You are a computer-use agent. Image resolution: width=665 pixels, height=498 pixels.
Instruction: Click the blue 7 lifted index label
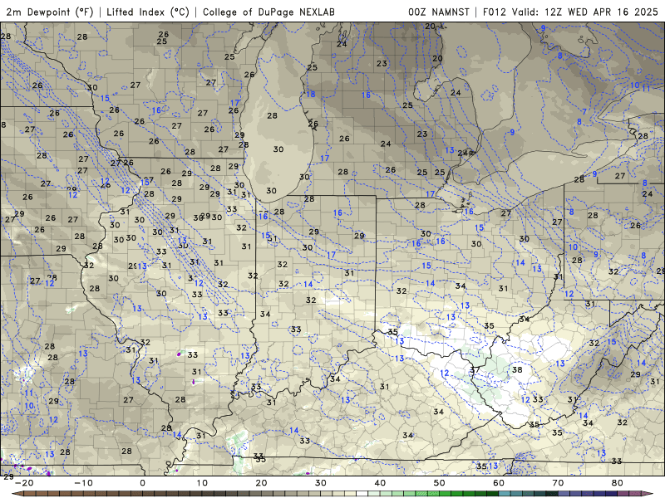pos(584,112)
